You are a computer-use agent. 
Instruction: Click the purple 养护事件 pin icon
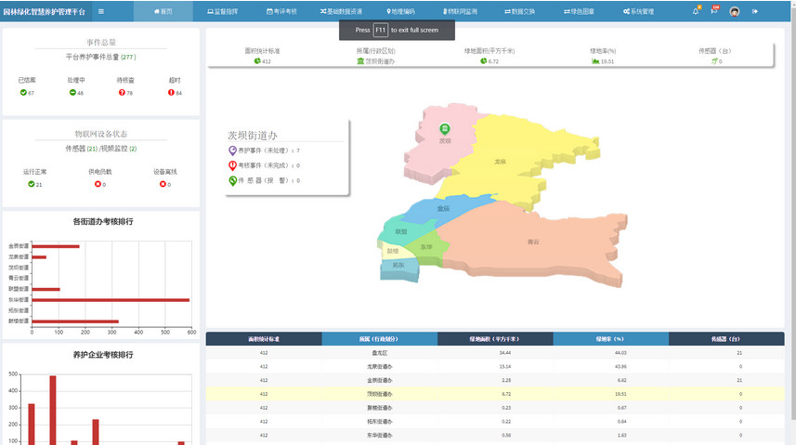232,151
